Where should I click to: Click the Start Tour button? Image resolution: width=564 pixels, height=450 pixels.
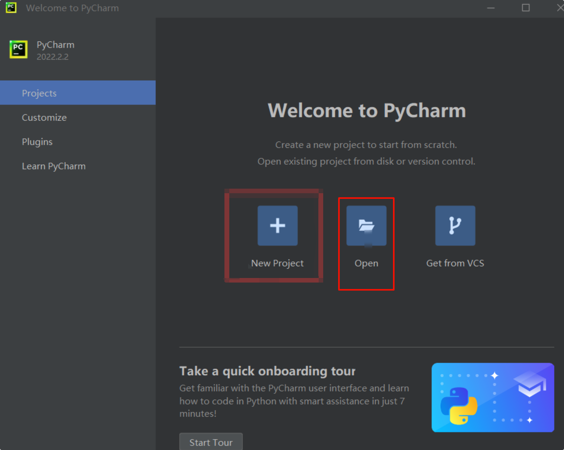[x=211, y=442]
